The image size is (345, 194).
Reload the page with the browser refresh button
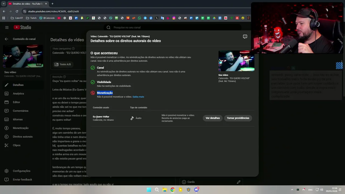click(x=17, y=11)
